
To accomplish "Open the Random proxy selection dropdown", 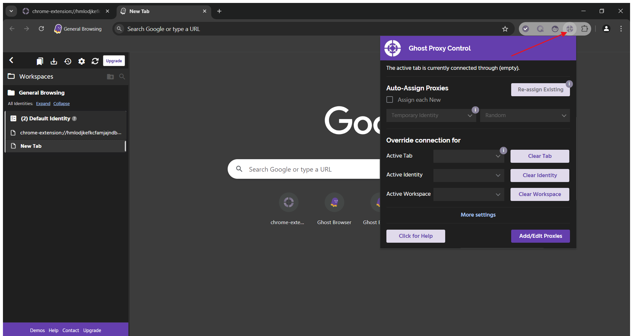I will (525, 115).
